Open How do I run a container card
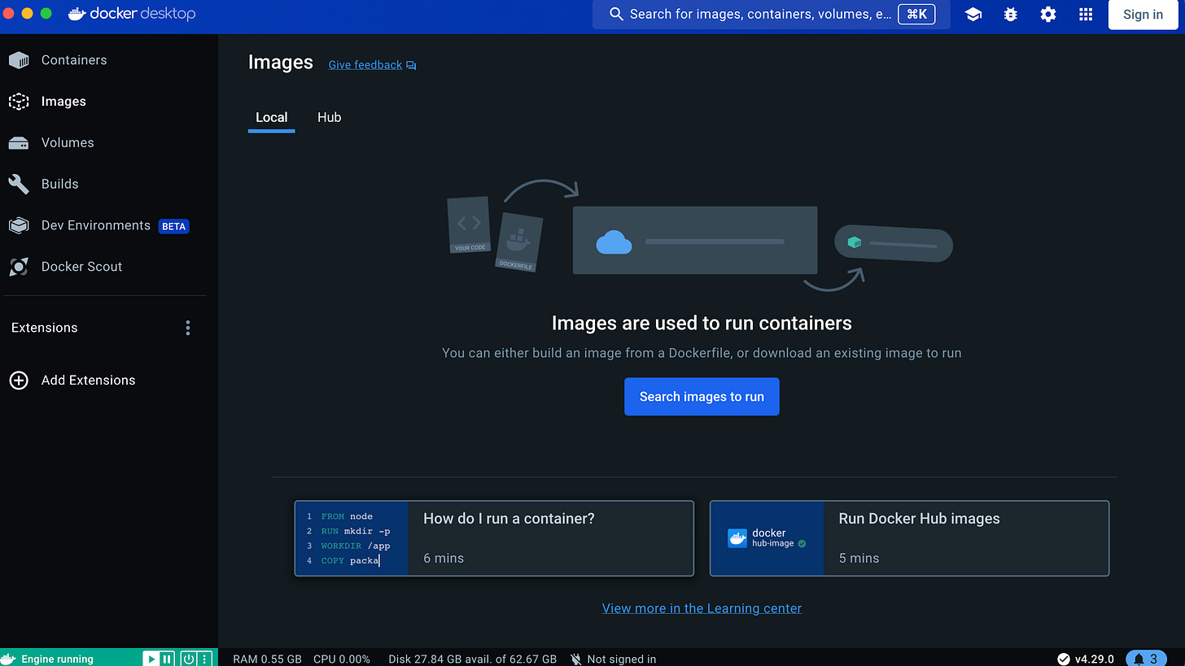 (494, 538)
